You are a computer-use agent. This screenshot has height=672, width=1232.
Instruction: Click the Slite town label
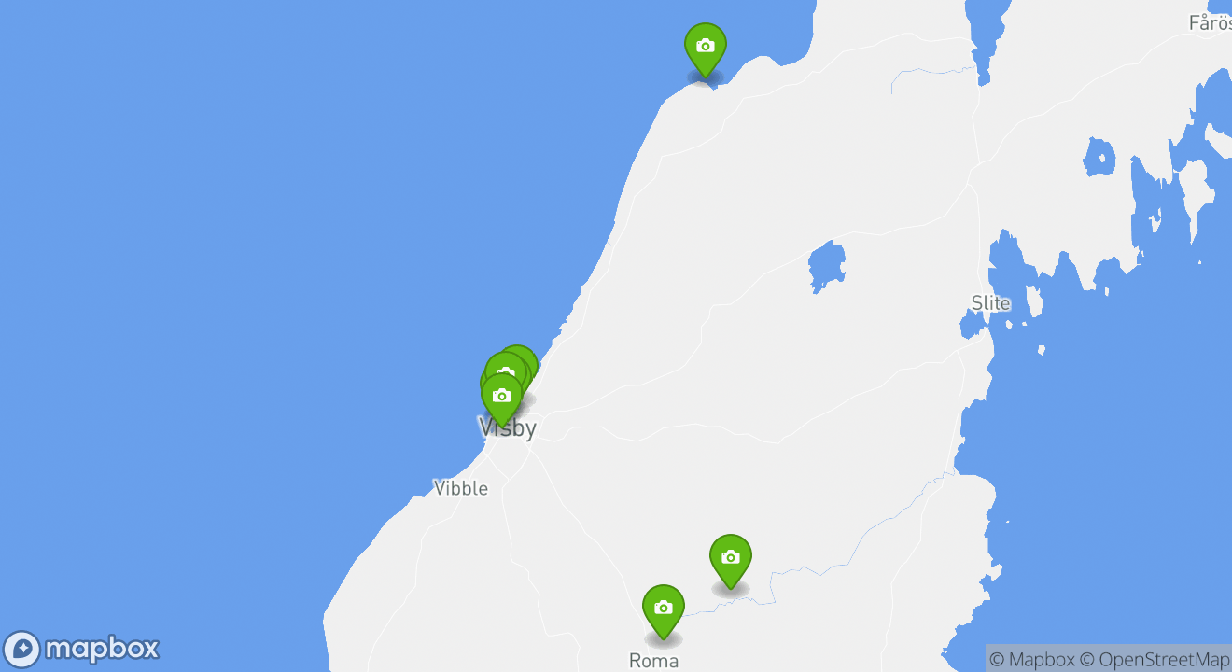990,303
